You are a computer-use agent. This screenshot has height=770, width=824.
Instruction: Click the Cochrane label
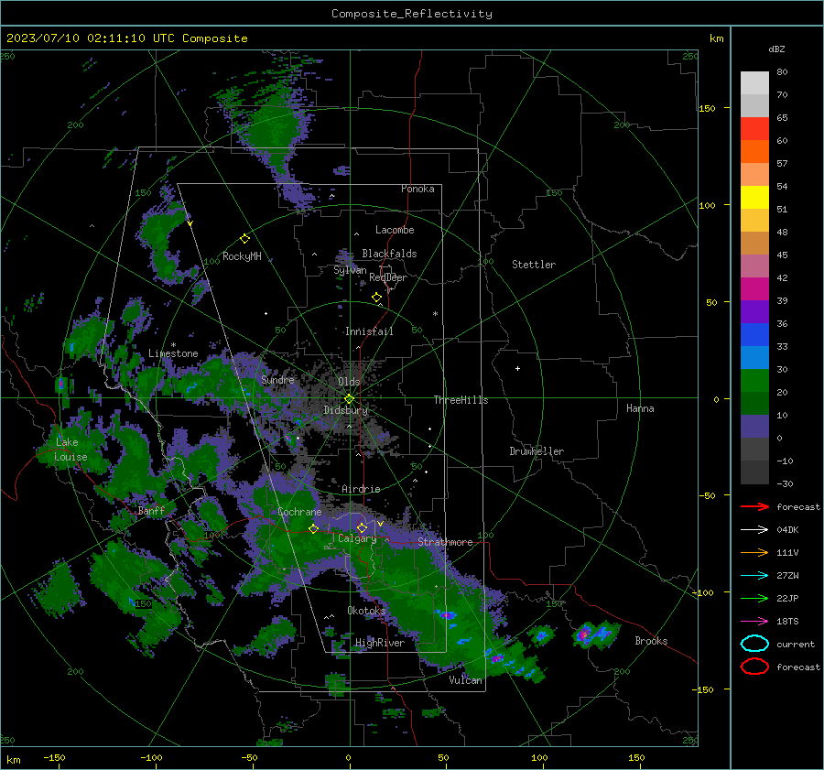[x=299, y=512]
